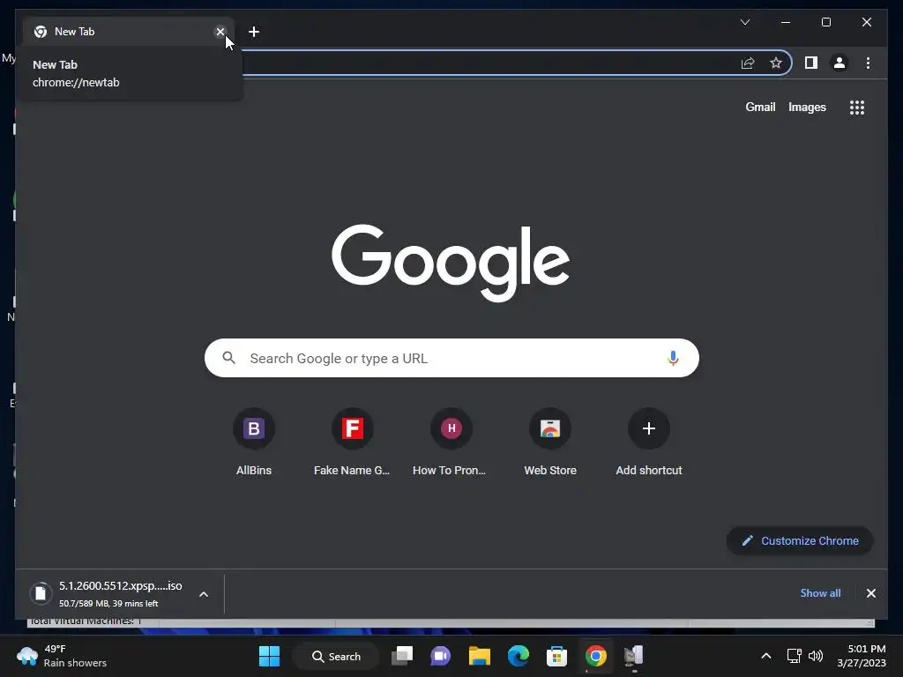Open Fake Name G... shortcut
The height and width of the screenshot is (677, 903).
click(352, 443)
